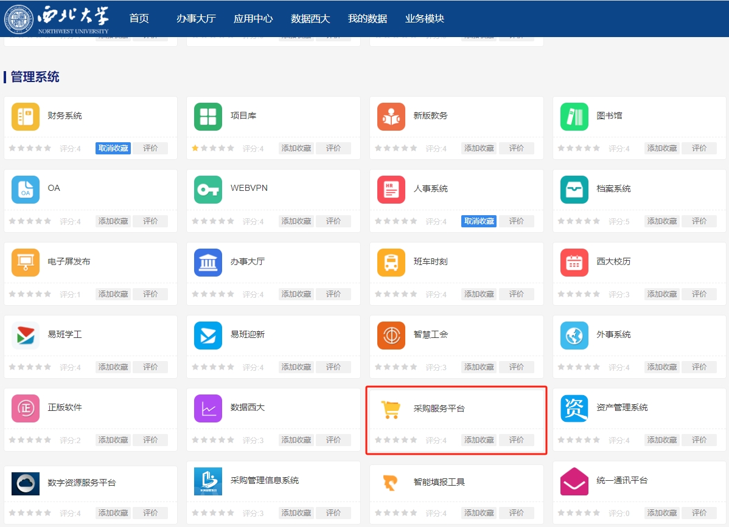Click the 易班迎新 envelope icon
729x527 pixels.
[x=208, y=336]
